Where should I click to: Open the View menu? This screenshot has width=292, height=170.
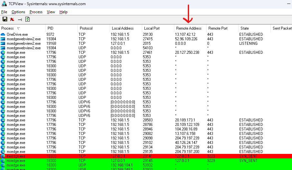pyautogui.click(x=51, y=12)
